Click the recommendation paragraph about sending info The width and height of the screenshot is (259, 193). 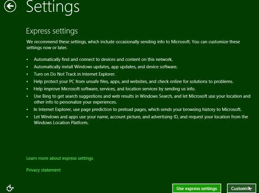point(133,42)
